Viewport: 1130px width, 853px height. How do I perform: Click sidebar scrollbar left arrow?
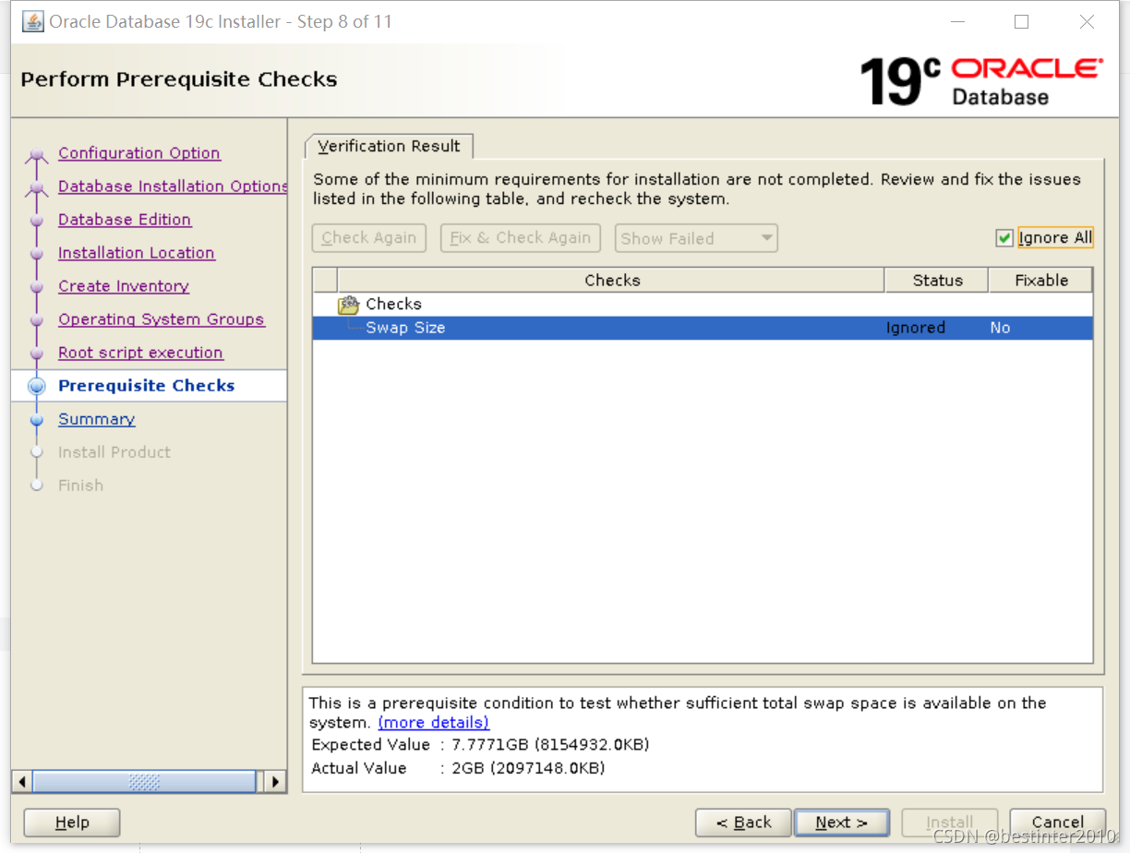(22, 782)
